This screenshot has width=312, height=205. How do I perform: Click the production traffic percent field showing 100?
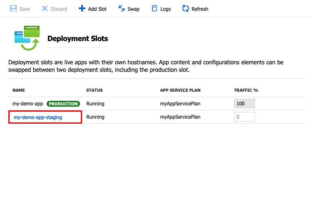pyautogui.click(x=244, y=104)
